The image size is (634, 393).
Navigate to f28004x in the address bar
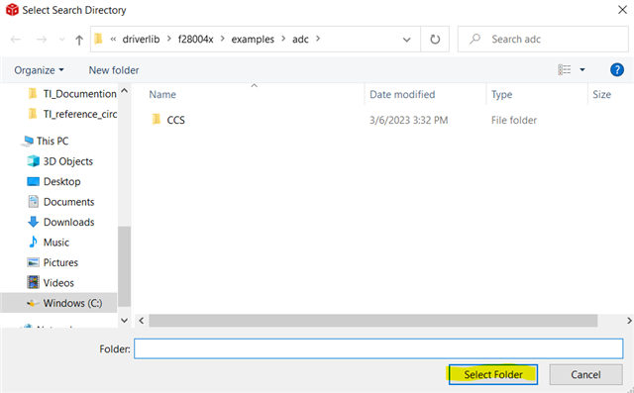pos(196,40)
